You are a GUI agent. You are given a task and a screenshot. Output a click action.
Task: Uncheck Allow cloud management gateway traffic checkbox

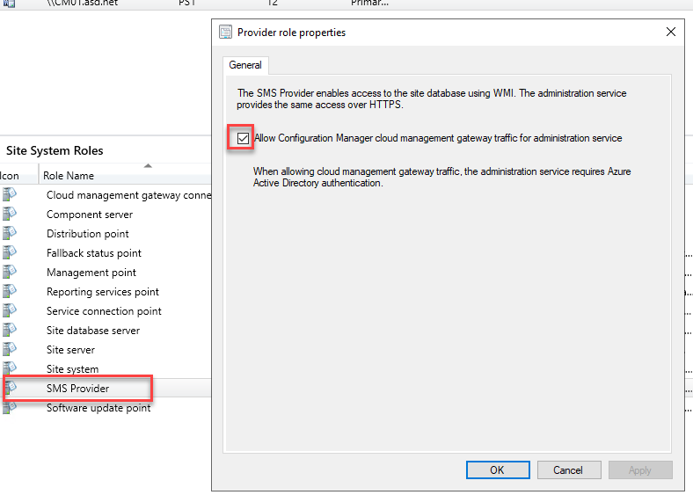tap(243, 138)
